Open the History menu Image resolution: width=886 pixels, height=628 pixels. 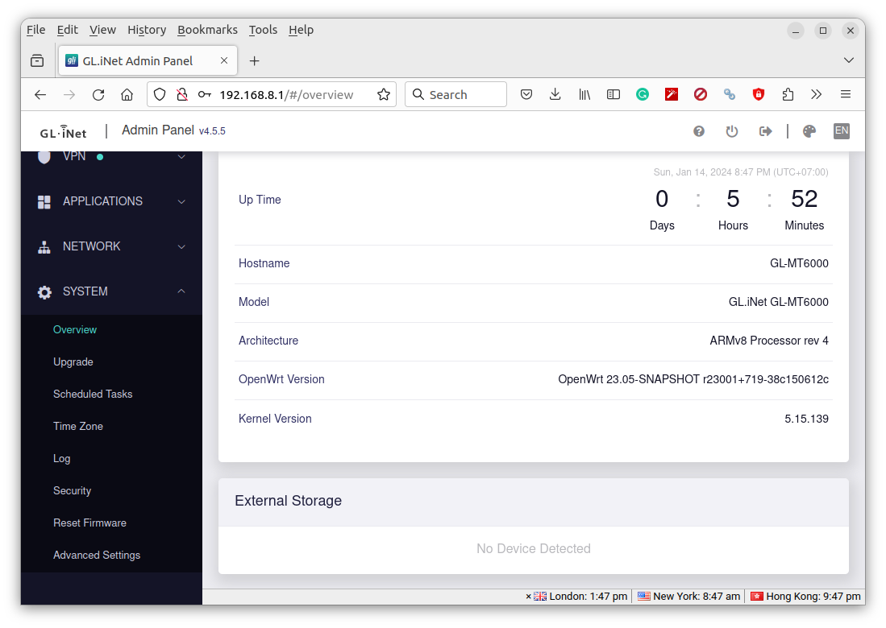[147, 30]
